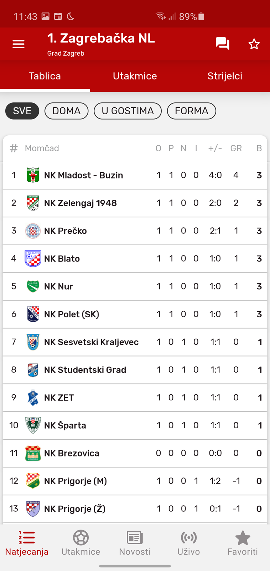Open Favoriti in the bottom navigation
The image size is (270, 571).
(x=243, y=543)
